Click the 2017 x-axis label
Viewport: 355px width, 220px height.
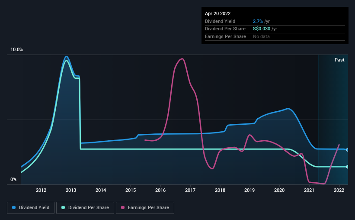click(x=190, y=190)
